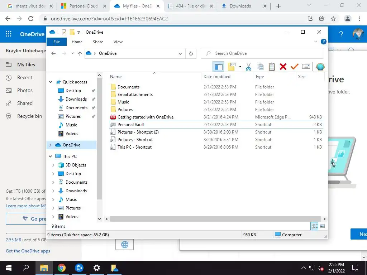
Task: Click the red X Delete icon
Action: [283, 67]
